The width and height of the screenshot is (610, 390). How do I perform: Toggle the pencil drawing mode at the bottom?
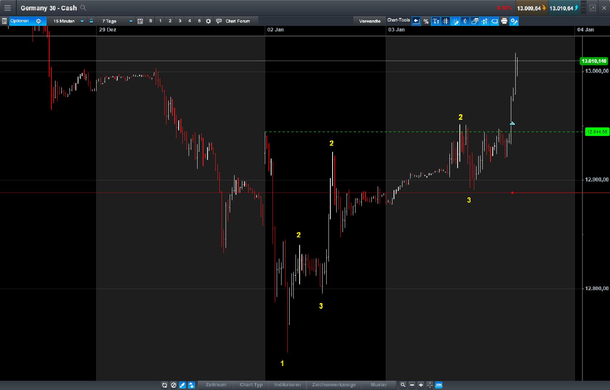click(182, 385)
